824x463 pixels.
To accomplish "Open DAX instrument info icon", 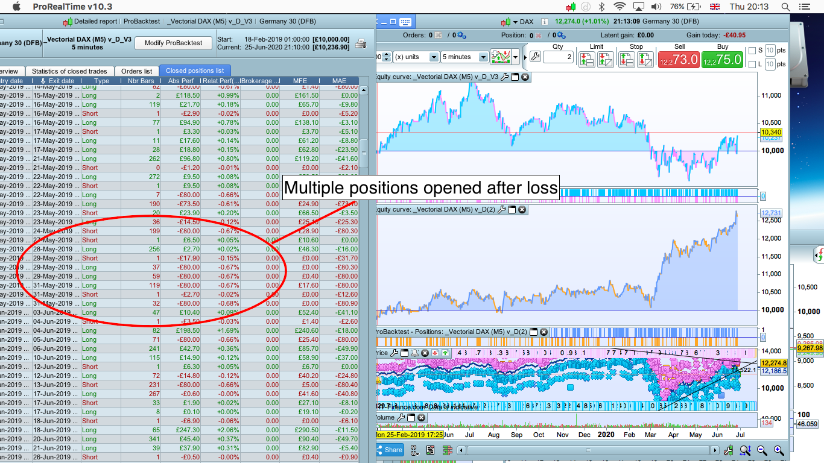I will [545, 22].
